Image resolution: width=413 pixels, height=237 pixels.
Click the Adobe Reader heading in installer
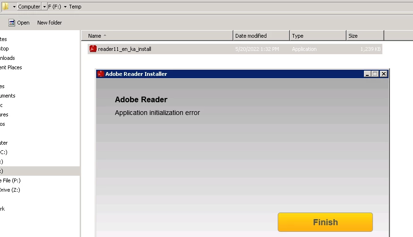coord(141,99)
